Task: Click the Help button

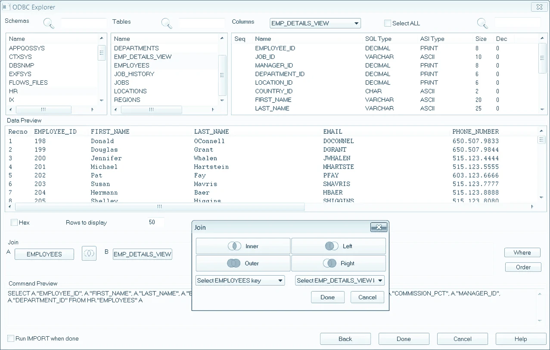Action: coord(521,339)
